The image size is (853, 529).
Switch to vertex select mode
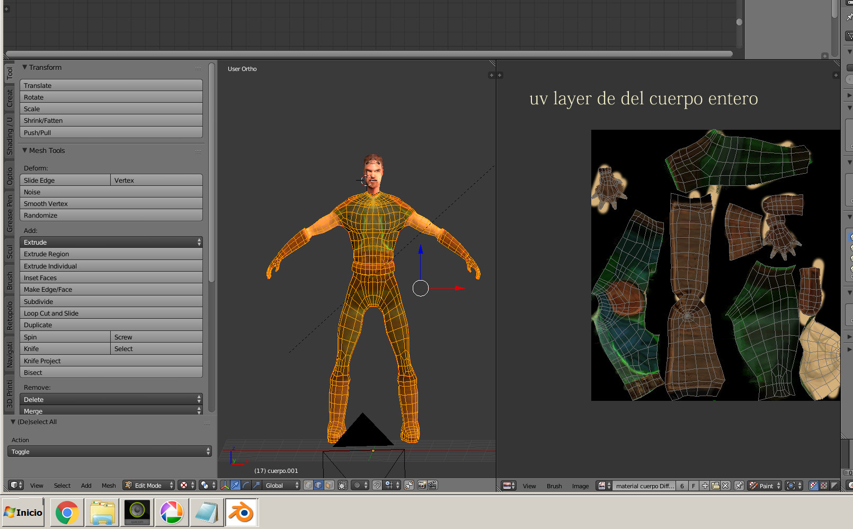tap(308, 485)
